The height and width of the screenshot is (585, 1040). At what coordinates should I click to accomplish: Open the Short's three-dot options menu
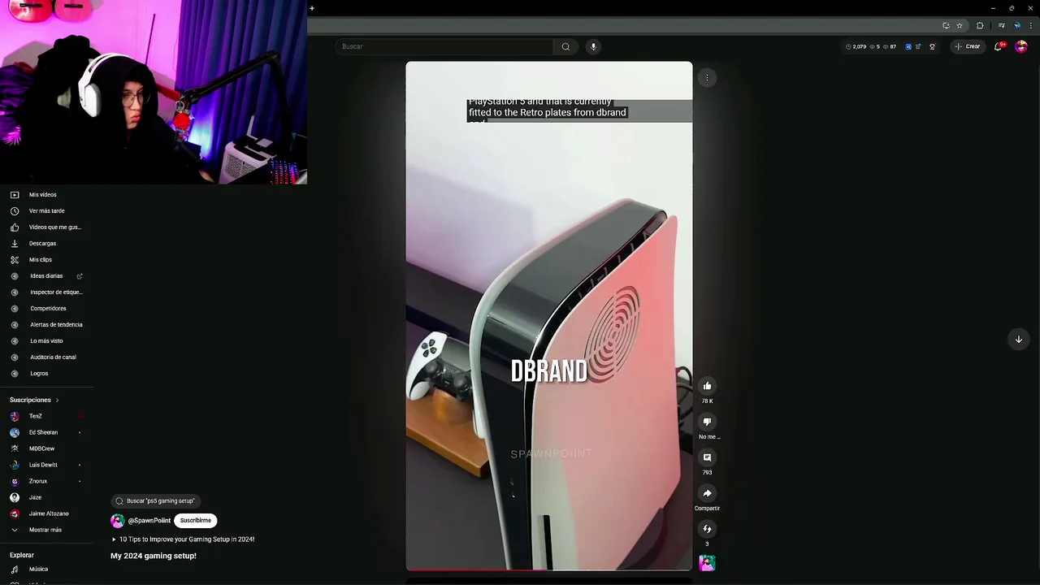pos(707,78)
